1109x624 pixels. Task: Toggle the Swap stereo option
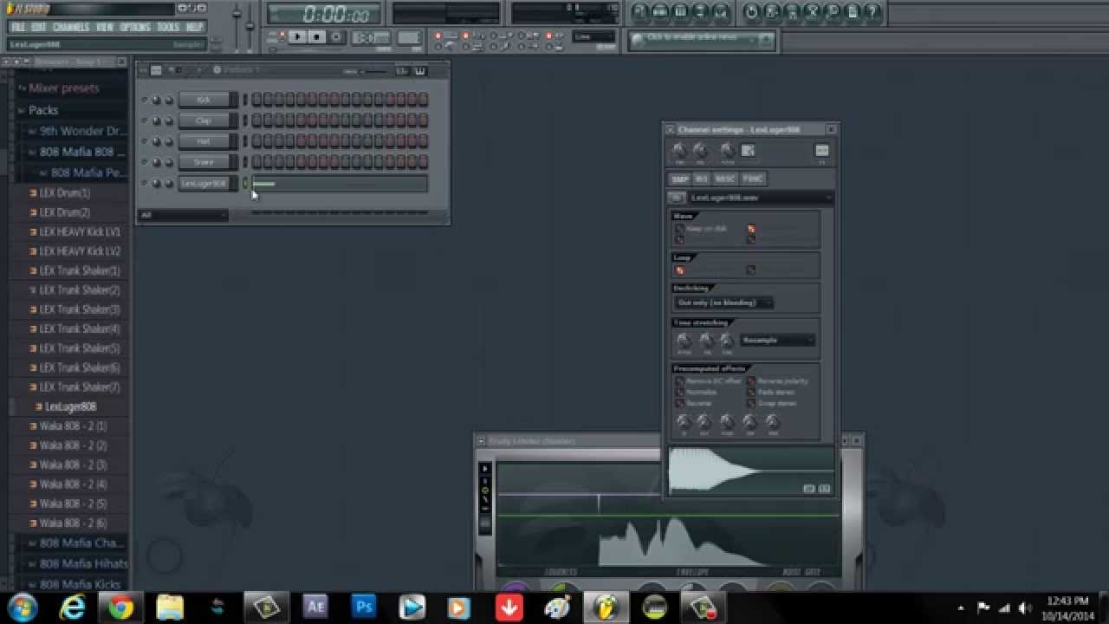pyautogui.click(x=751, y=403)
